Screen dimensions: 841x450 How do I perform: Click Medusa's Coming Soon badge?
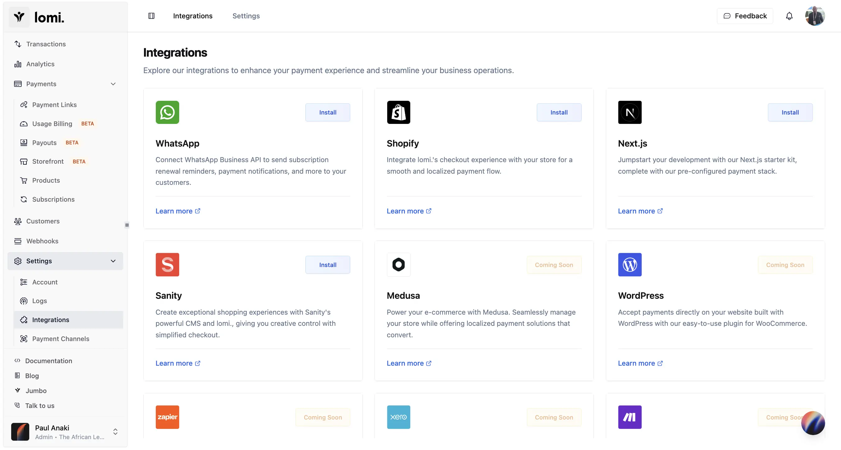[554, 265]
